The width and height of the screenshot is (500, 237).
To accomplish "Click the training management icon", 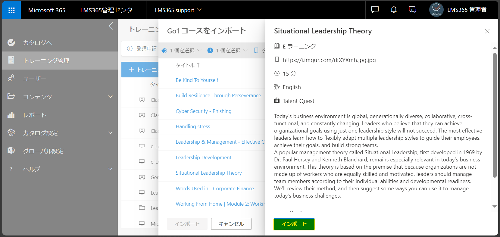I will pos(11,60).
